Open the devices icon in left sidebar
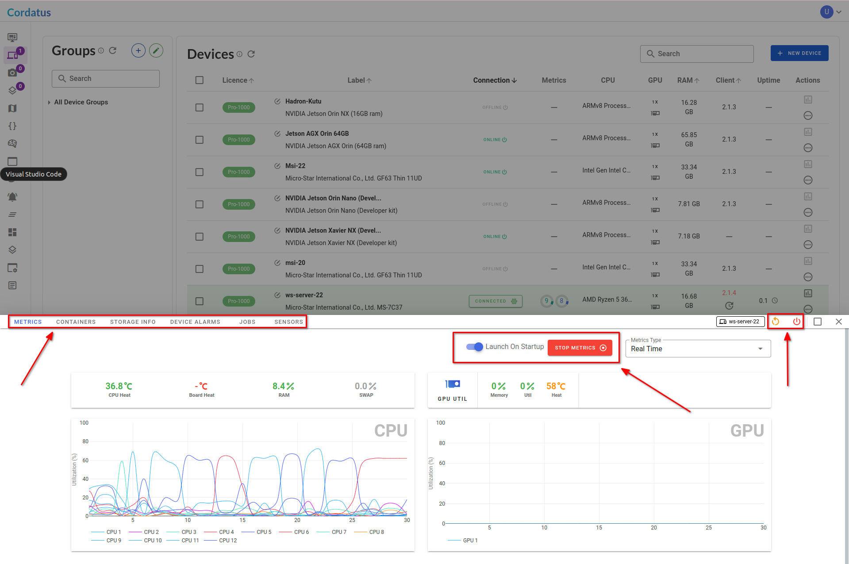The height and width of the screenshot is (564, 849). point(13,55)
